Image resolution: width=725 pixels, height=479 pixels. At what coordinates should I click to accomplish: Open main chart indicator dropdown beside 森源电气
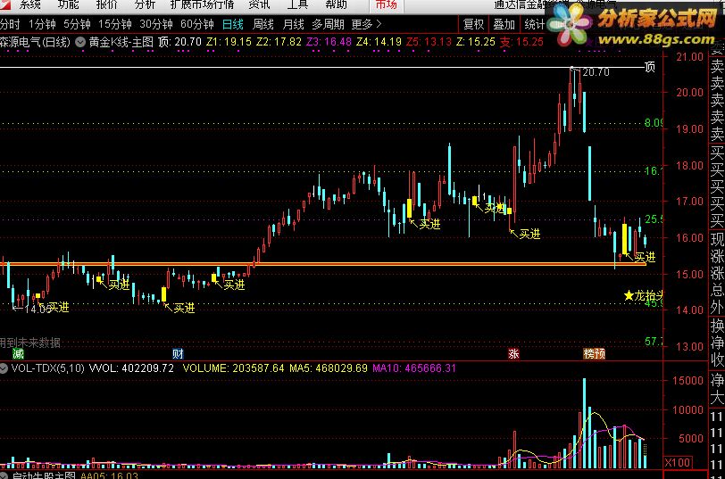pyautogui.click(x=80, y=42)
